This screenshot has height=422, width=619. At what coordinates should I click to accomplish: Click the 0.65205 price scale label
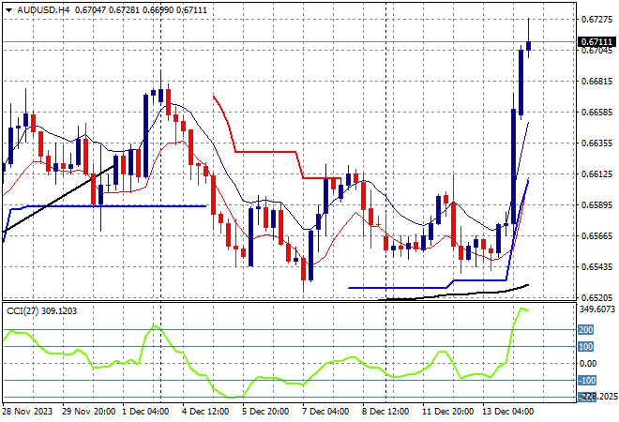click(597, 297)
